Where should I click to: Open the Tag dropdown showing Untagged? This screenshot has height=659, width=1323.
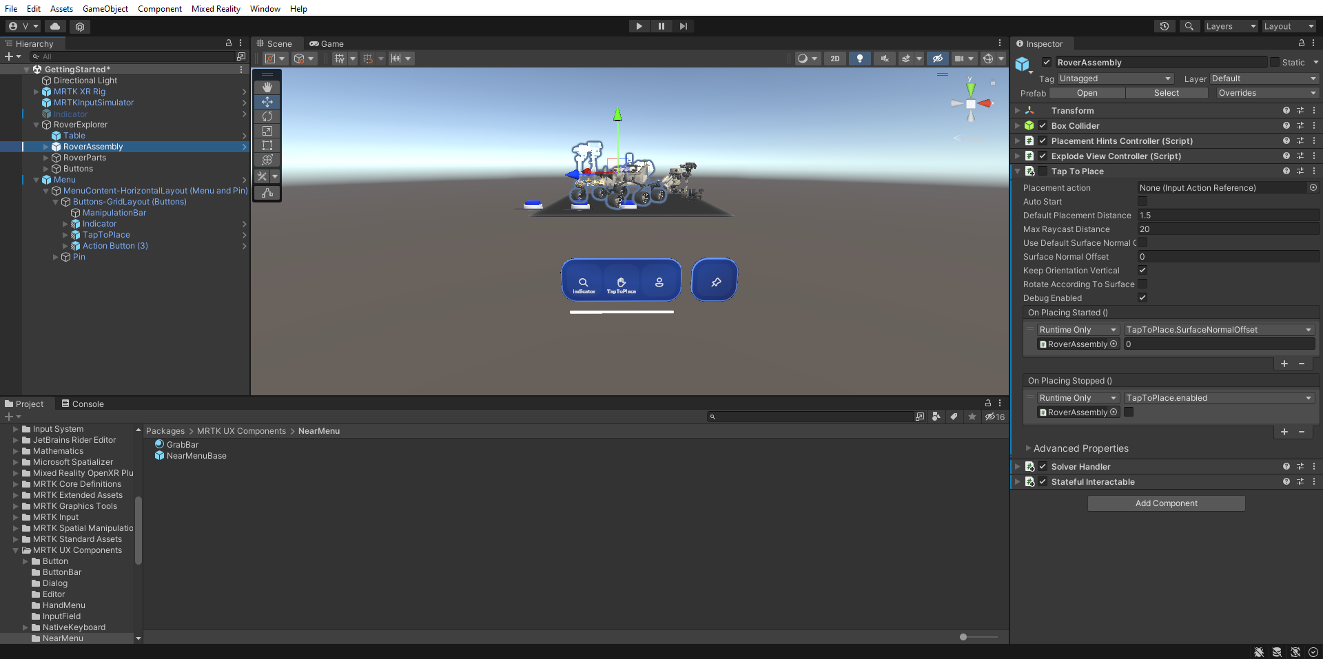pos(1115,79)
